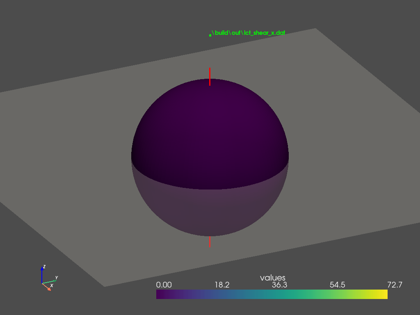Click the green Y axis arrow
This screenshot has height=315, width=420.
tap(51, 281)
